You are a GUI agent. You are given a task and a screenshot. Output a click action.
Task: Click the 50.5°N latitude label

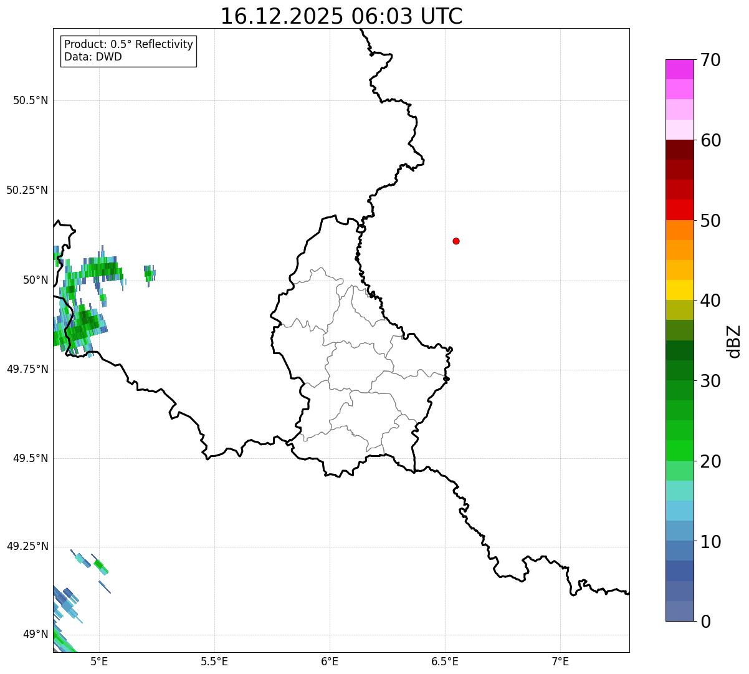click(x=31, y=100)
